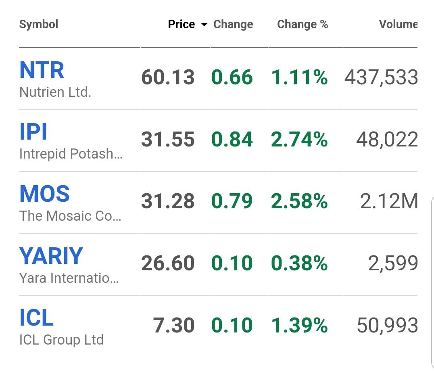
Task: Open the IPI ticker link
Action: (x=33, y=132)
